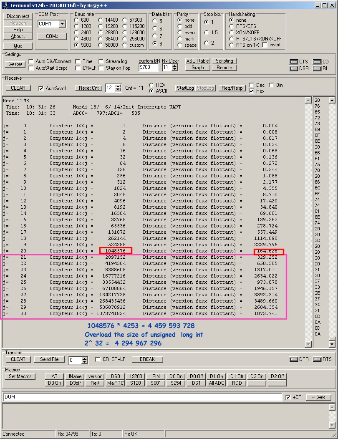338x439 pixels.
Task: Open the Help button
Action: point(18,30)
